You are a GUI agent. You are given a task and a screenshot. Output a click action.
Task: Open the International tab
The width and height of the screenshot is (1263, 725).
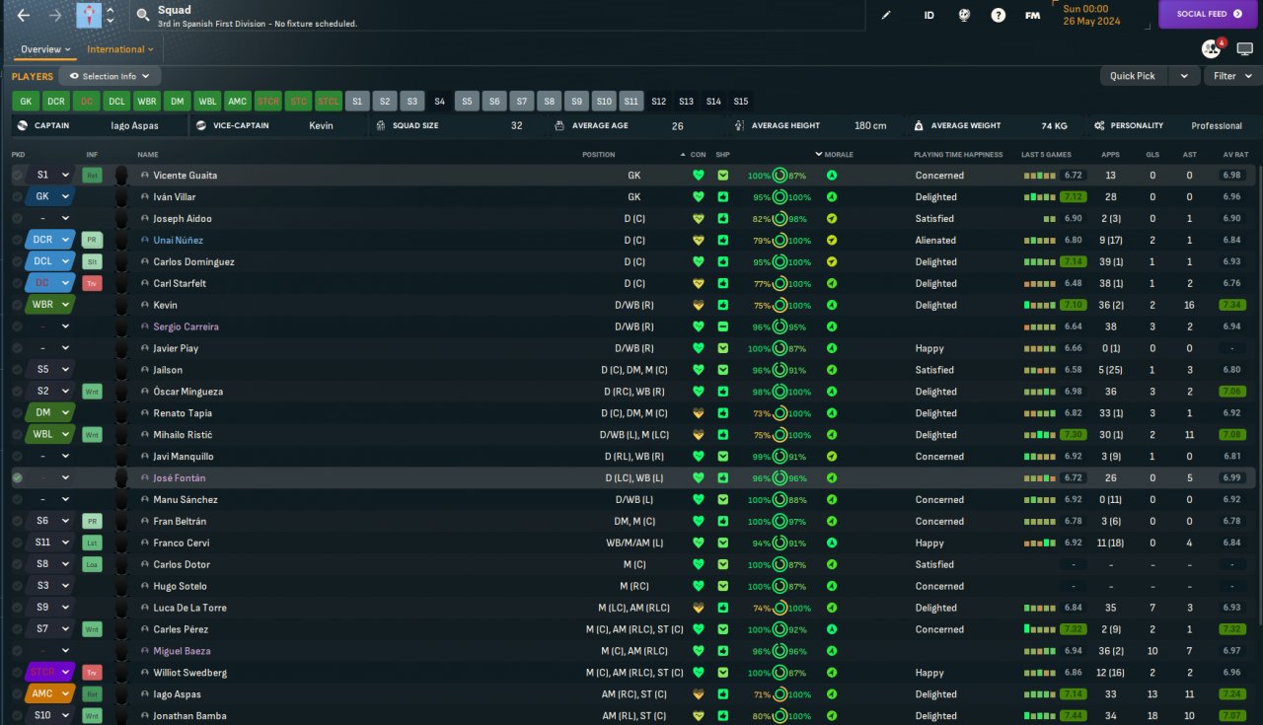coord(120,49)
